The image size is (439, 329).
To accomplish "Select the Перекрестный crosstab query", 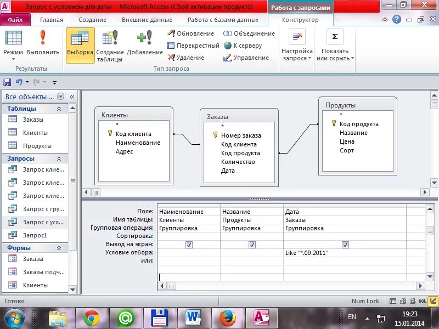I will tap(193, 46).
